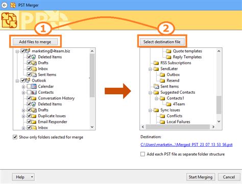Click the Sent Items icon in the destination tree
Viewport: 242px width, 184px height.
coord(156,86)
